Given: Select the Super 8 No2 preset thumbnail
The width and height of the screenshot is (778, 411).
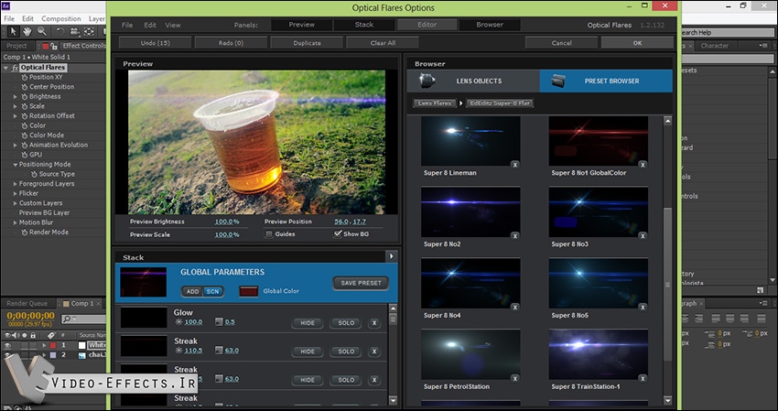Looking at the screenshot, I should [470, 212].
